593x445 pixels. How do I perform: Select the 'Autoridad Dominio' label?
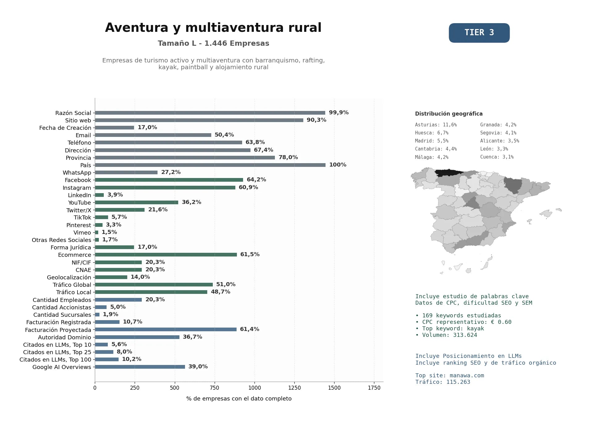65,337
